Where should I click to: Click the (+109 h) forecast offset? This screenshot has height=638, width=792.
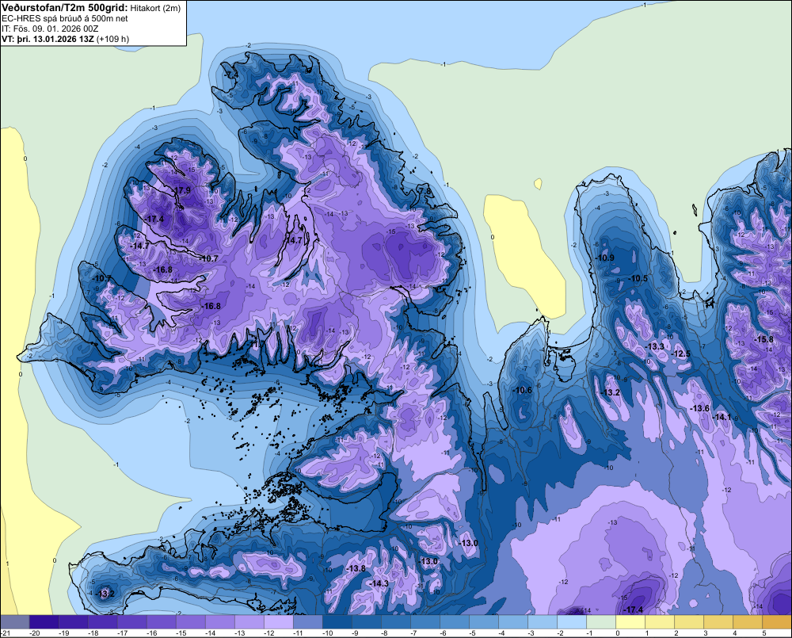[112, 39]
